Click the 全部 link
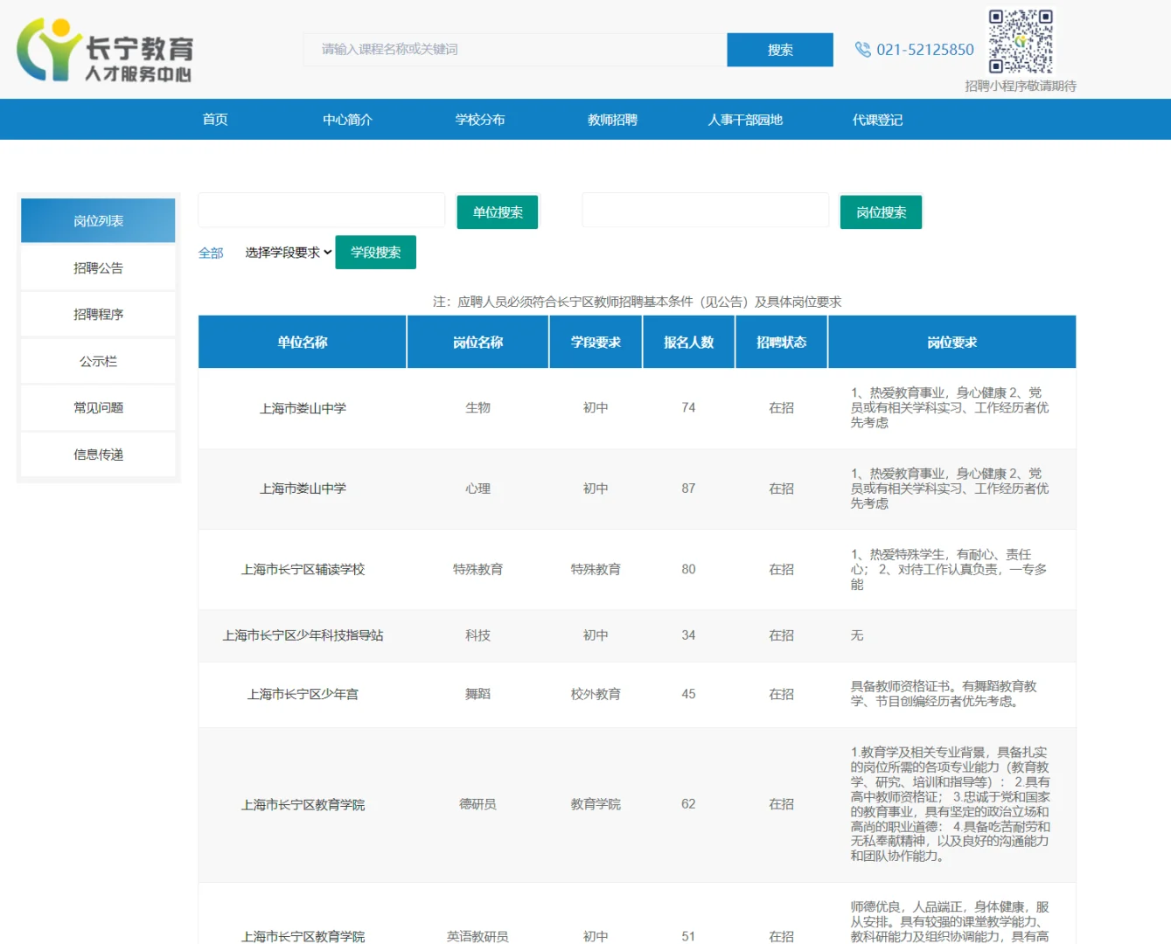Viewport: 1171px width, 944px height. point(211,253)
